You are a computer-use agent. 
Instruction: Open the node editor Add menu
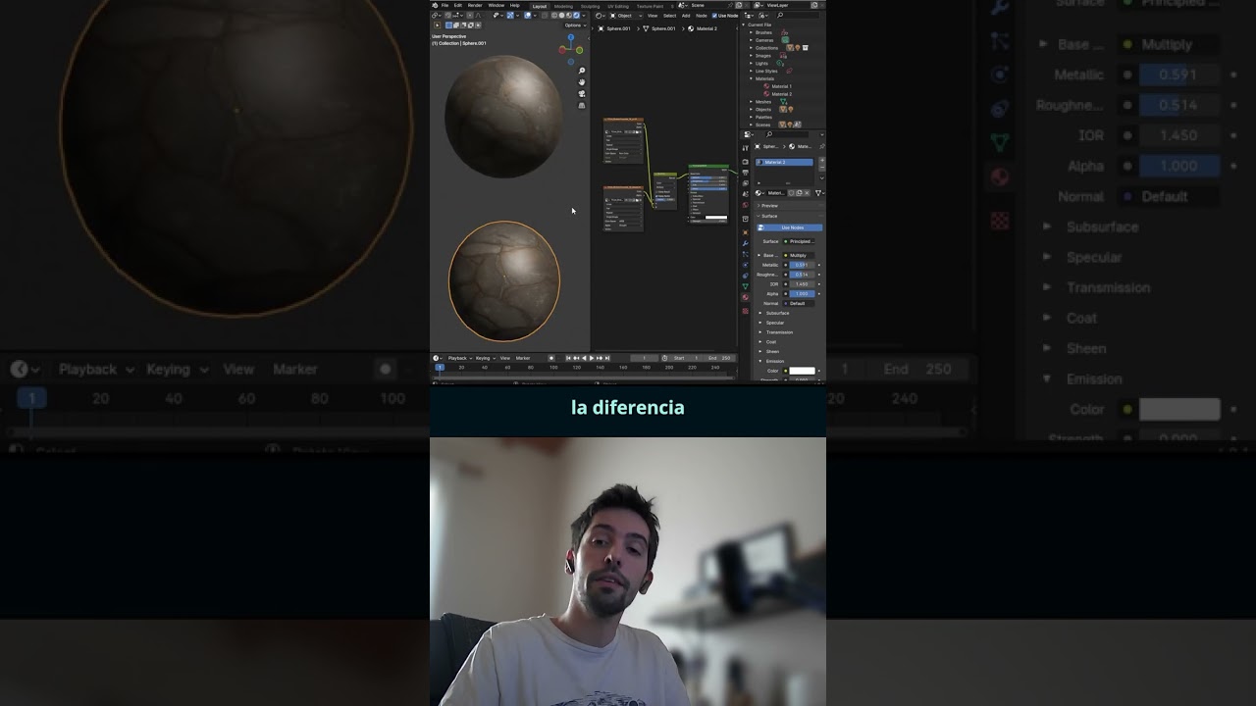click(686, 16)
